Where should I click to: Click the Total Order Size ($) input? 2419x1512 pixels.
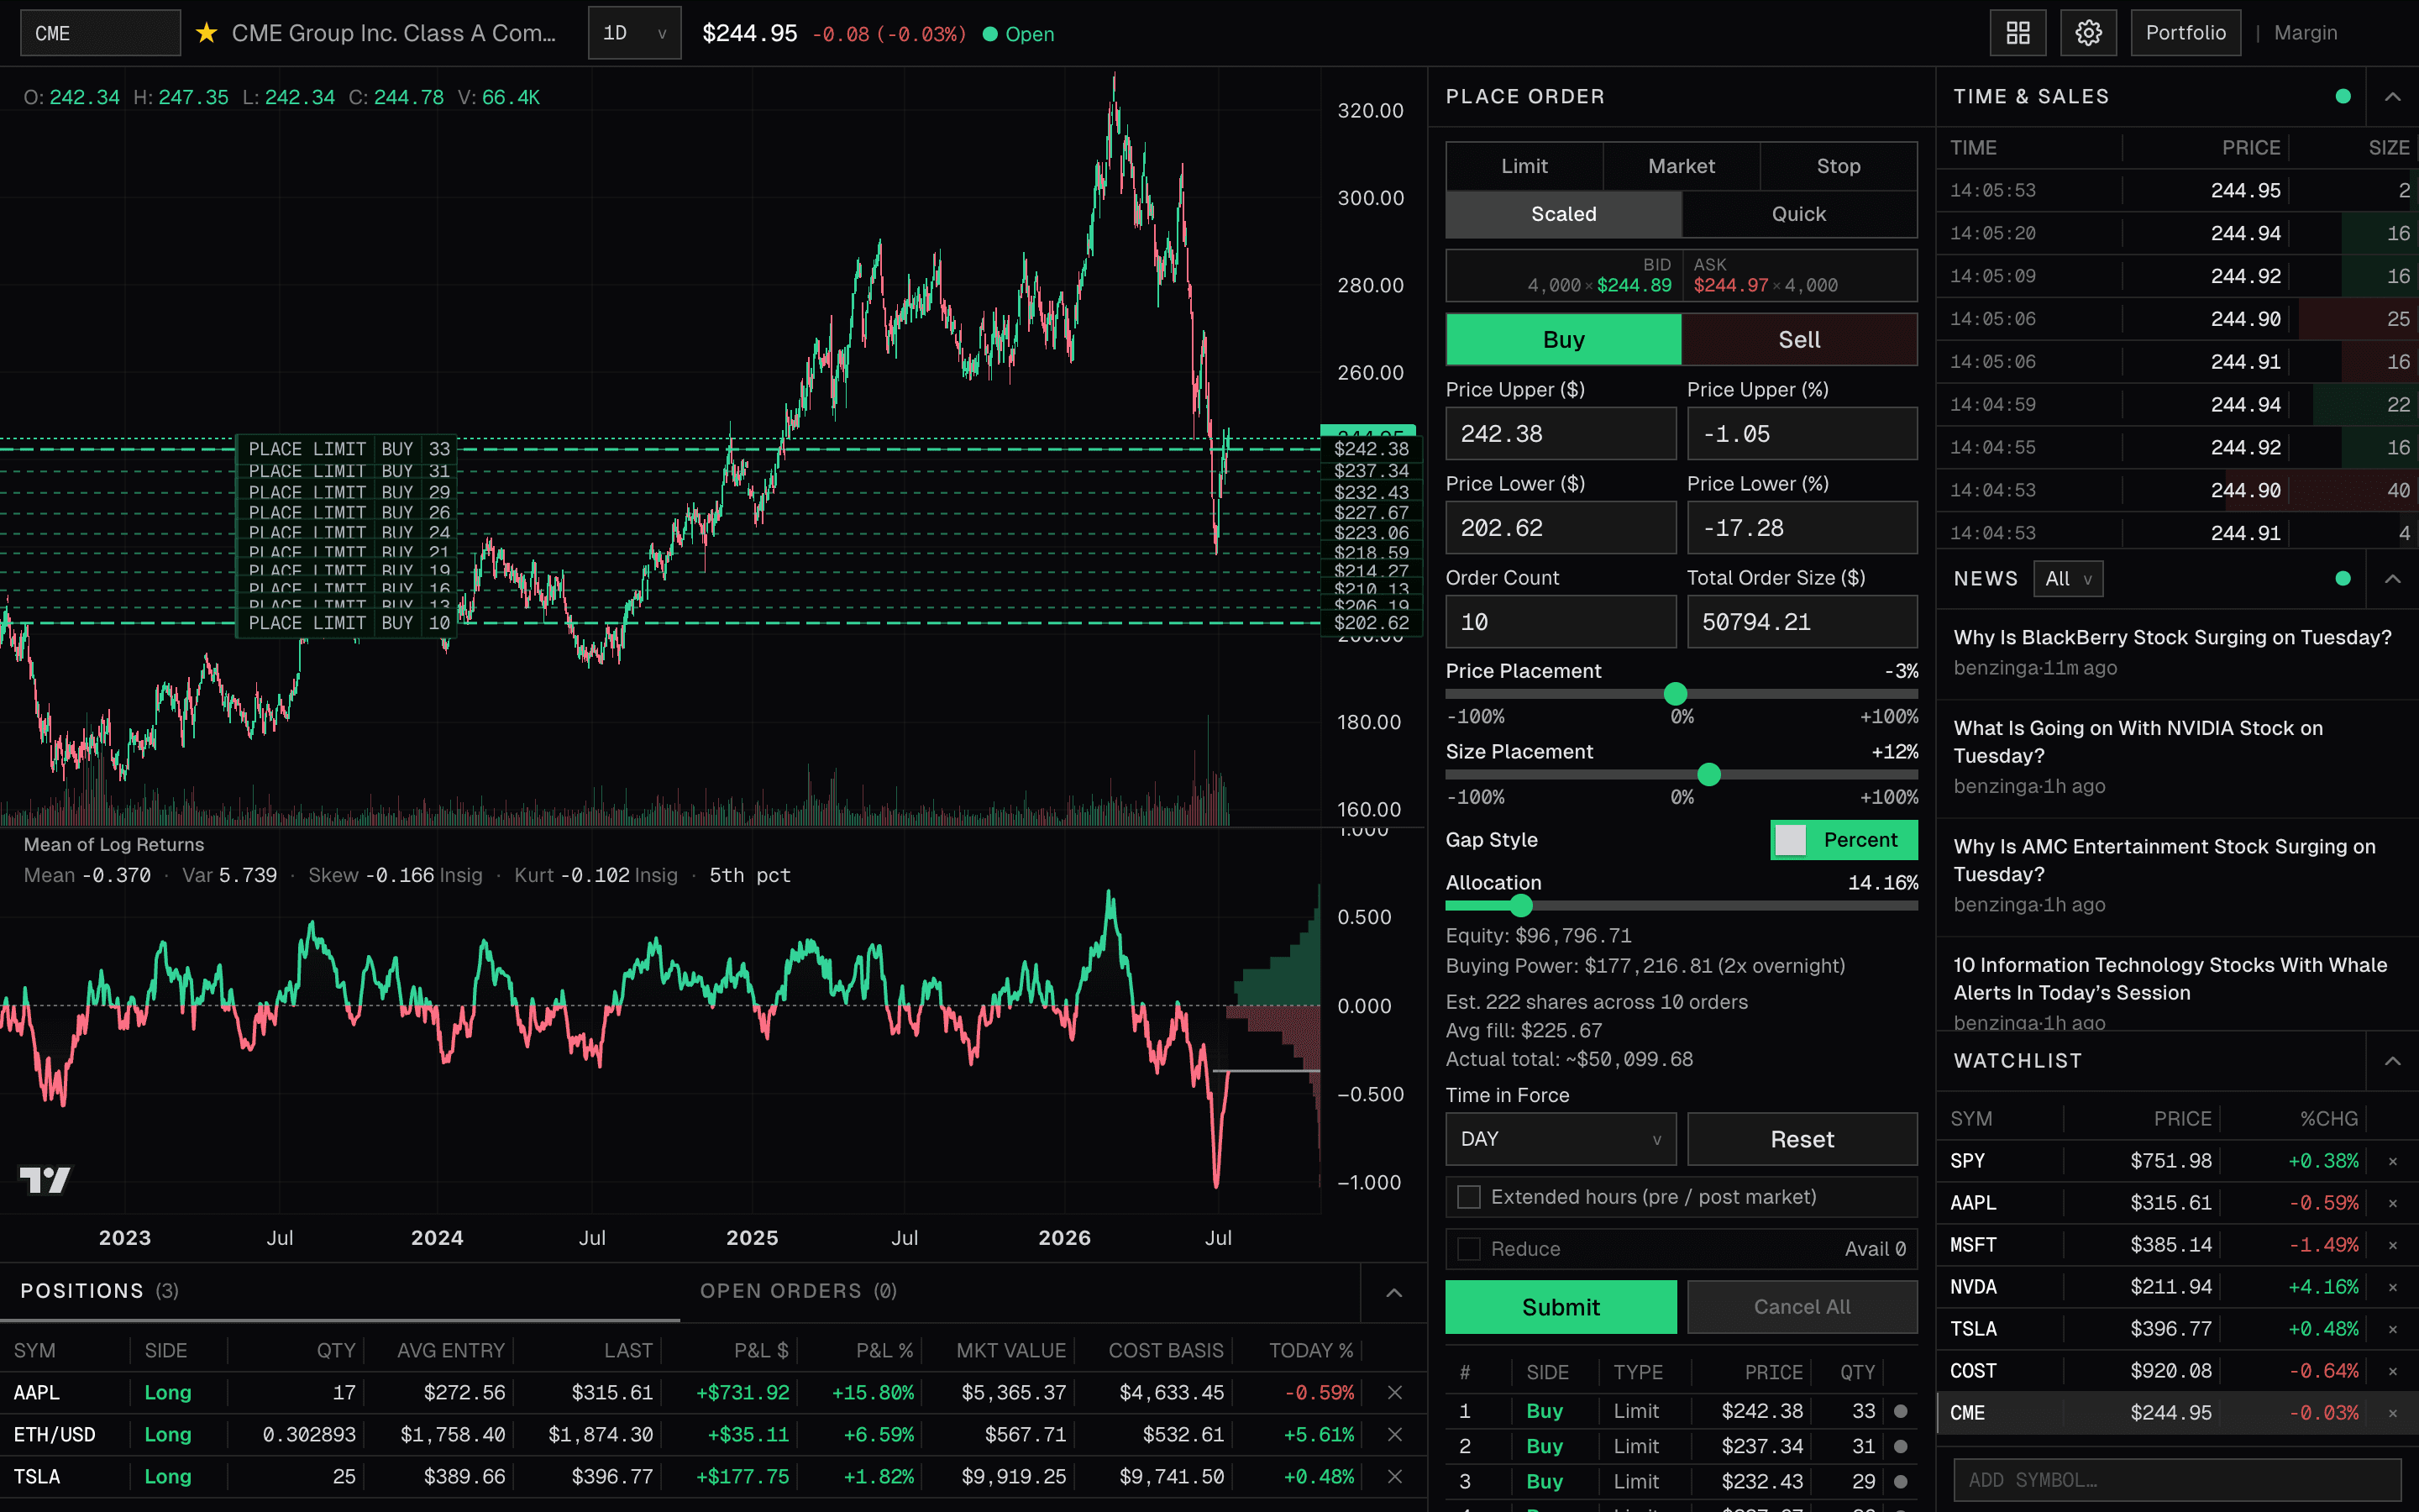click(1802, 622)
